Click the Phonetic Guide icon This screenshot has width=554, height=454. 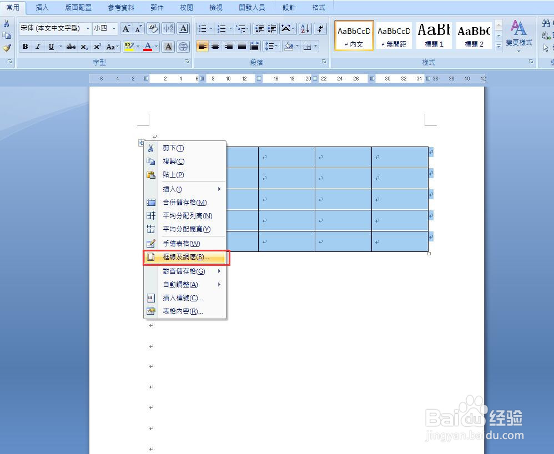(168, 29)
